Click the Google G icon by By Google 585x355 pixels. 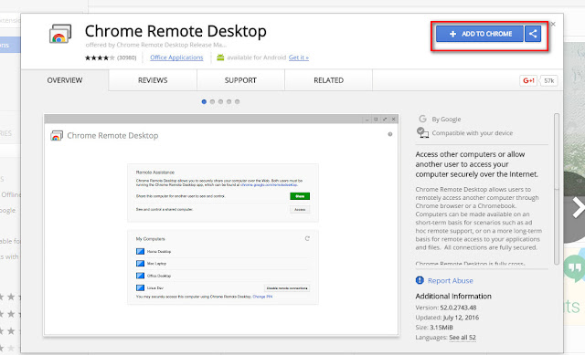[422, 119]
